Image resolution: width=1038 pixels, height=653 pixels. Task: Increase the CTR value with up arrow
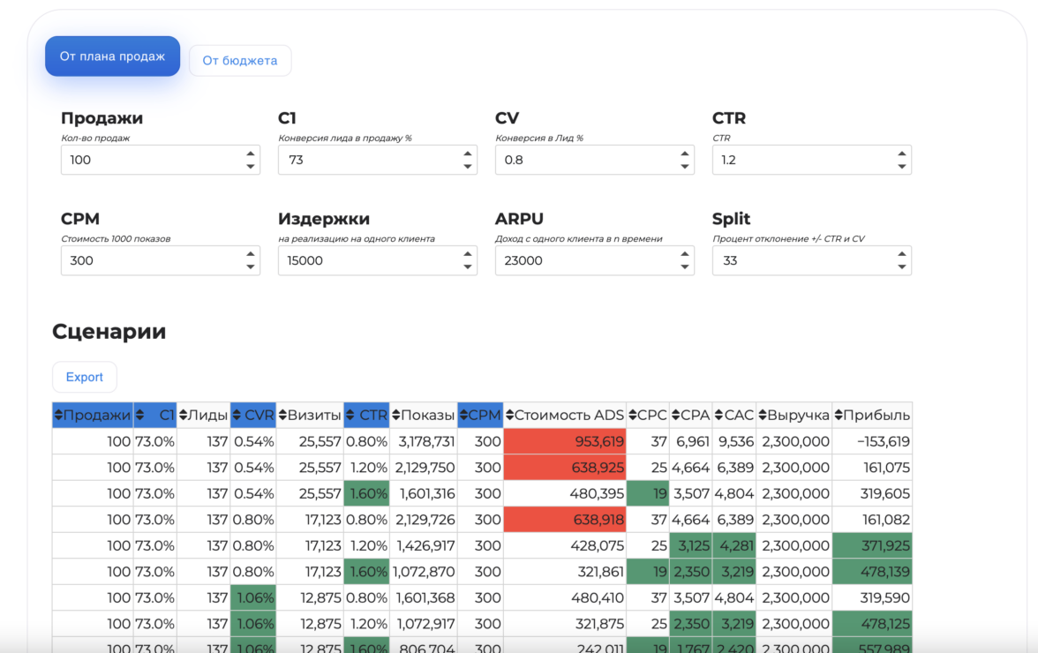click(x=901, y=154)
